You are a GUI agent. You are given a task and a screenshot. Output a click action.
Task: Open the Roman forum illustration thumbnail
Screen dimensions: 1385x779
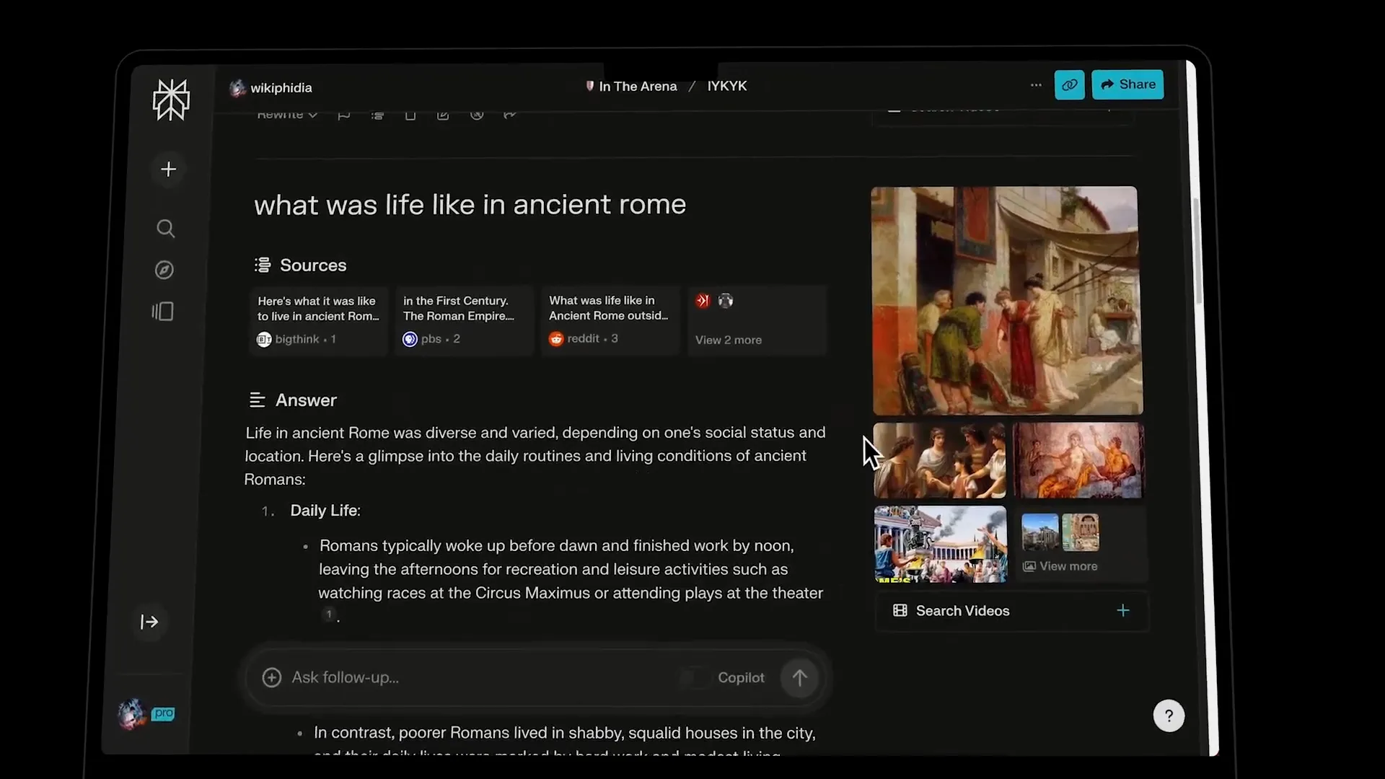pos(940,543)
